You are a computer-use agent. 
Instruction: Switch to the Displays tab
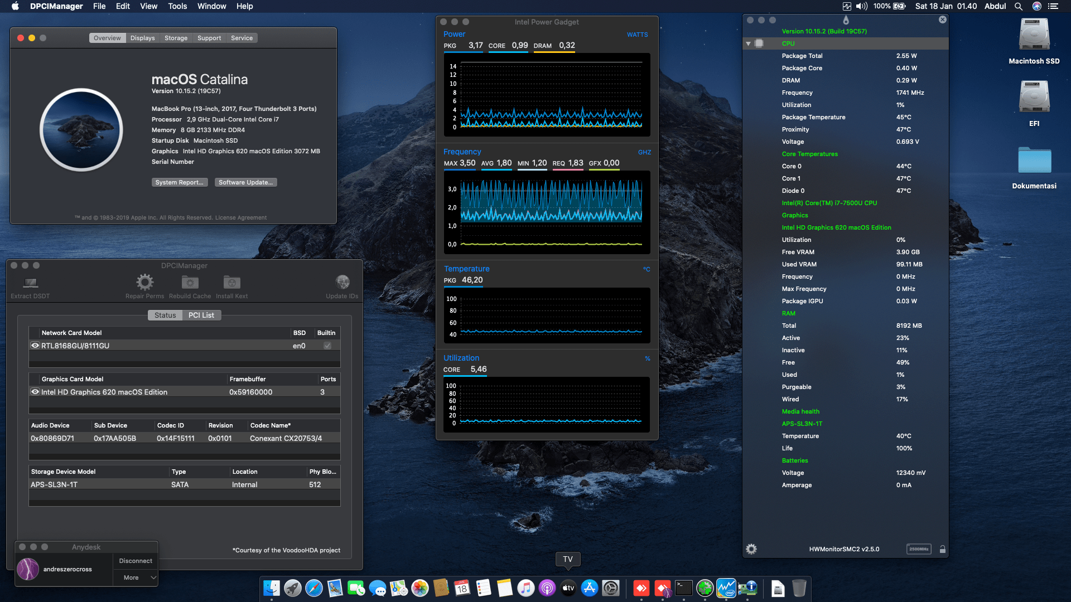[142, 38]
